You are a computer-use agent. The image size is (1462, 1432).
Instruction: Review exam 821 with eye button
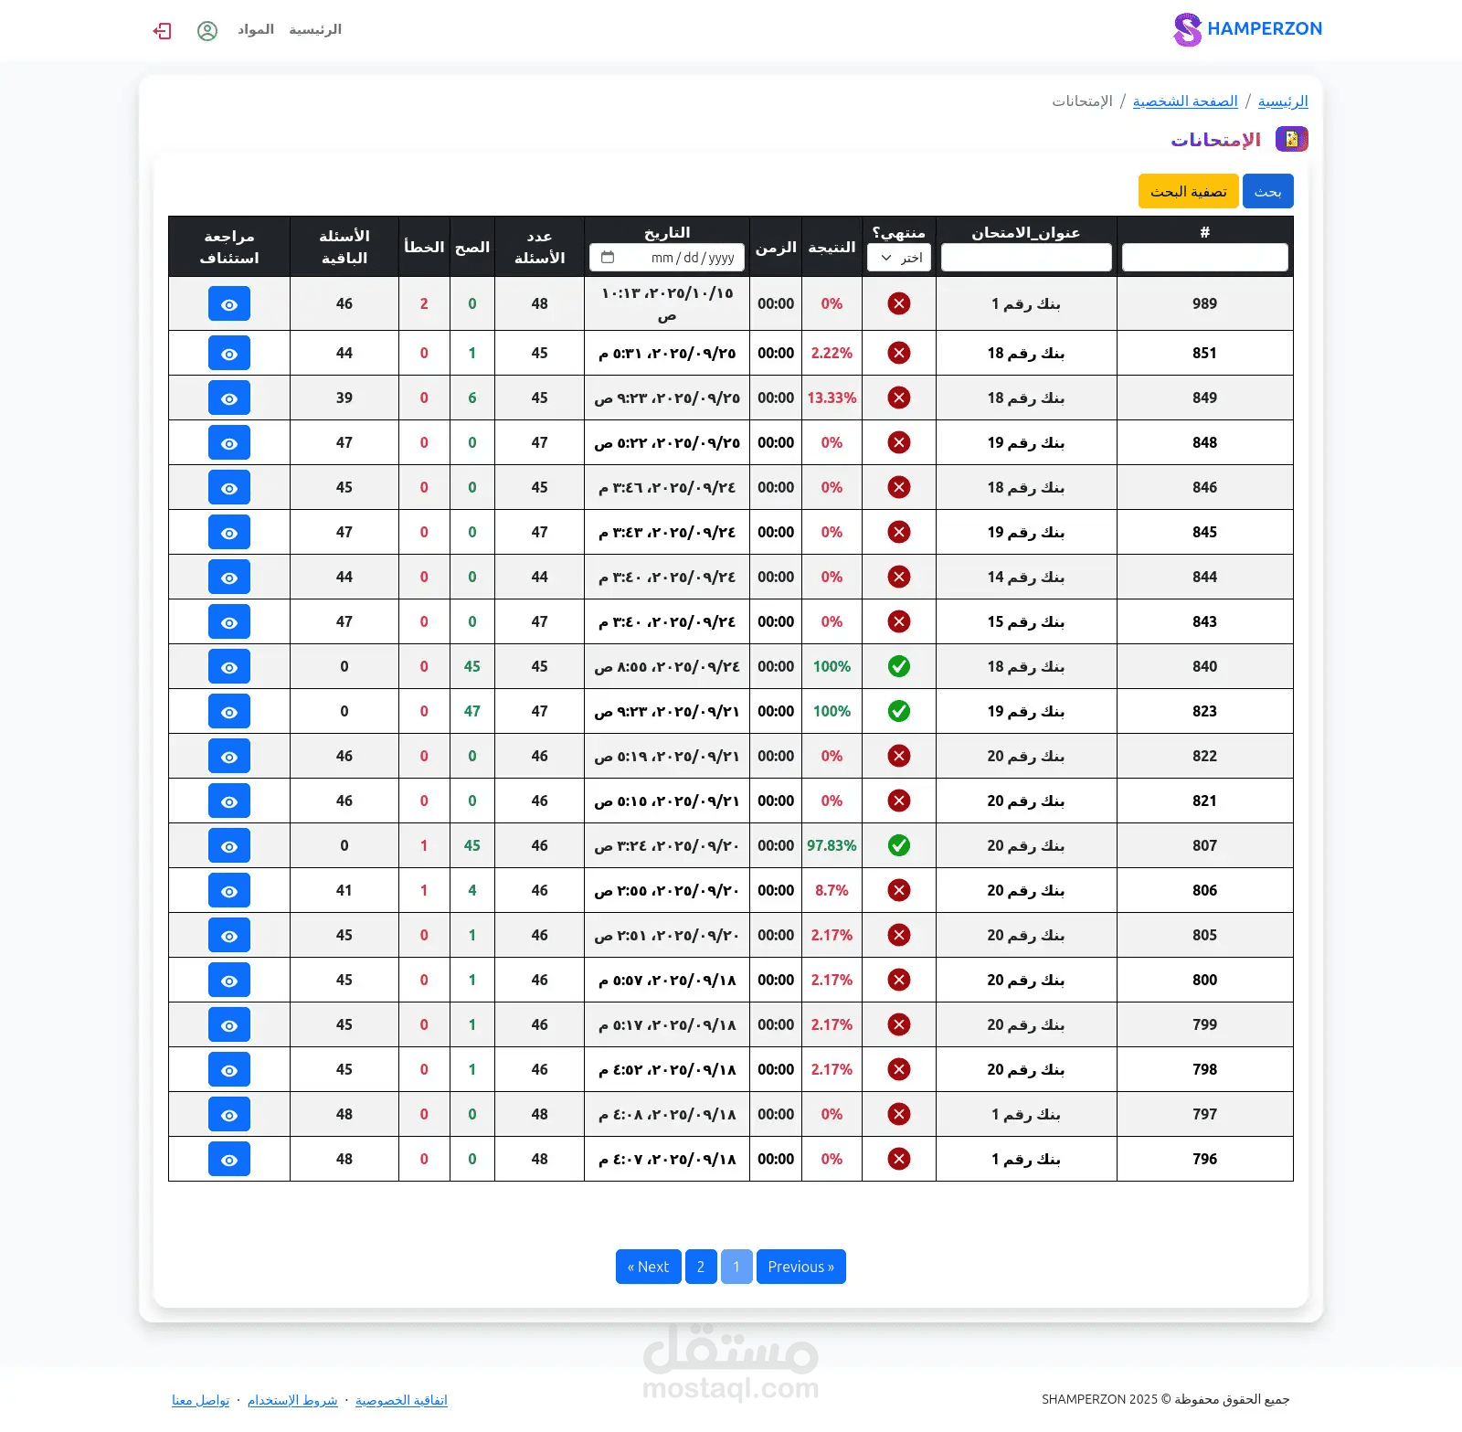229,801
